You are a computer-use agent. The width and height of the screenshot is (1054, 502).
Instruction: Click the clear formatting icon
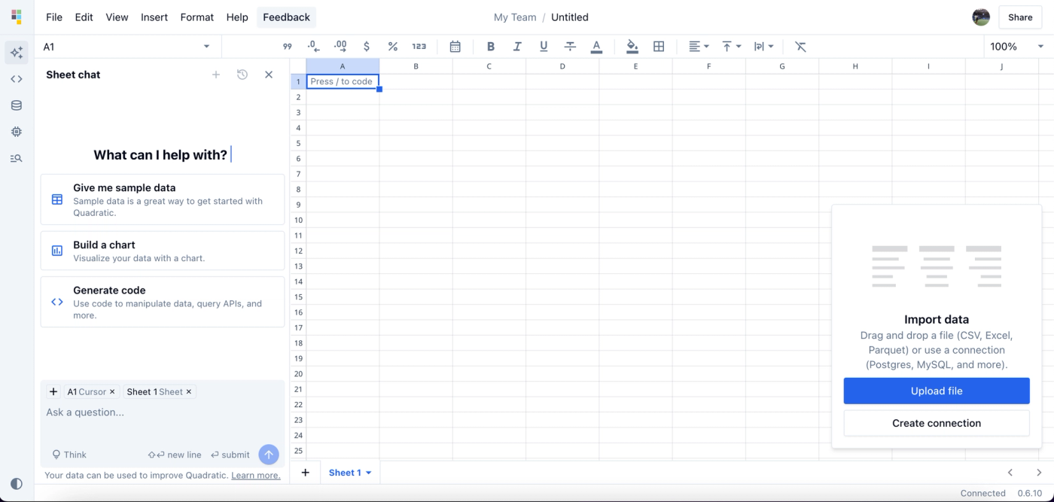[x=800, y=46]
